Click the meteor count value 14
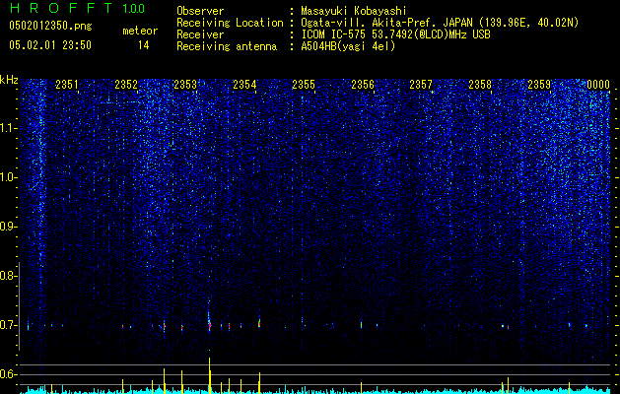Image resolution: width=620 pixels, height=394 pixels. pyautogui.click(x=144, y=45)
